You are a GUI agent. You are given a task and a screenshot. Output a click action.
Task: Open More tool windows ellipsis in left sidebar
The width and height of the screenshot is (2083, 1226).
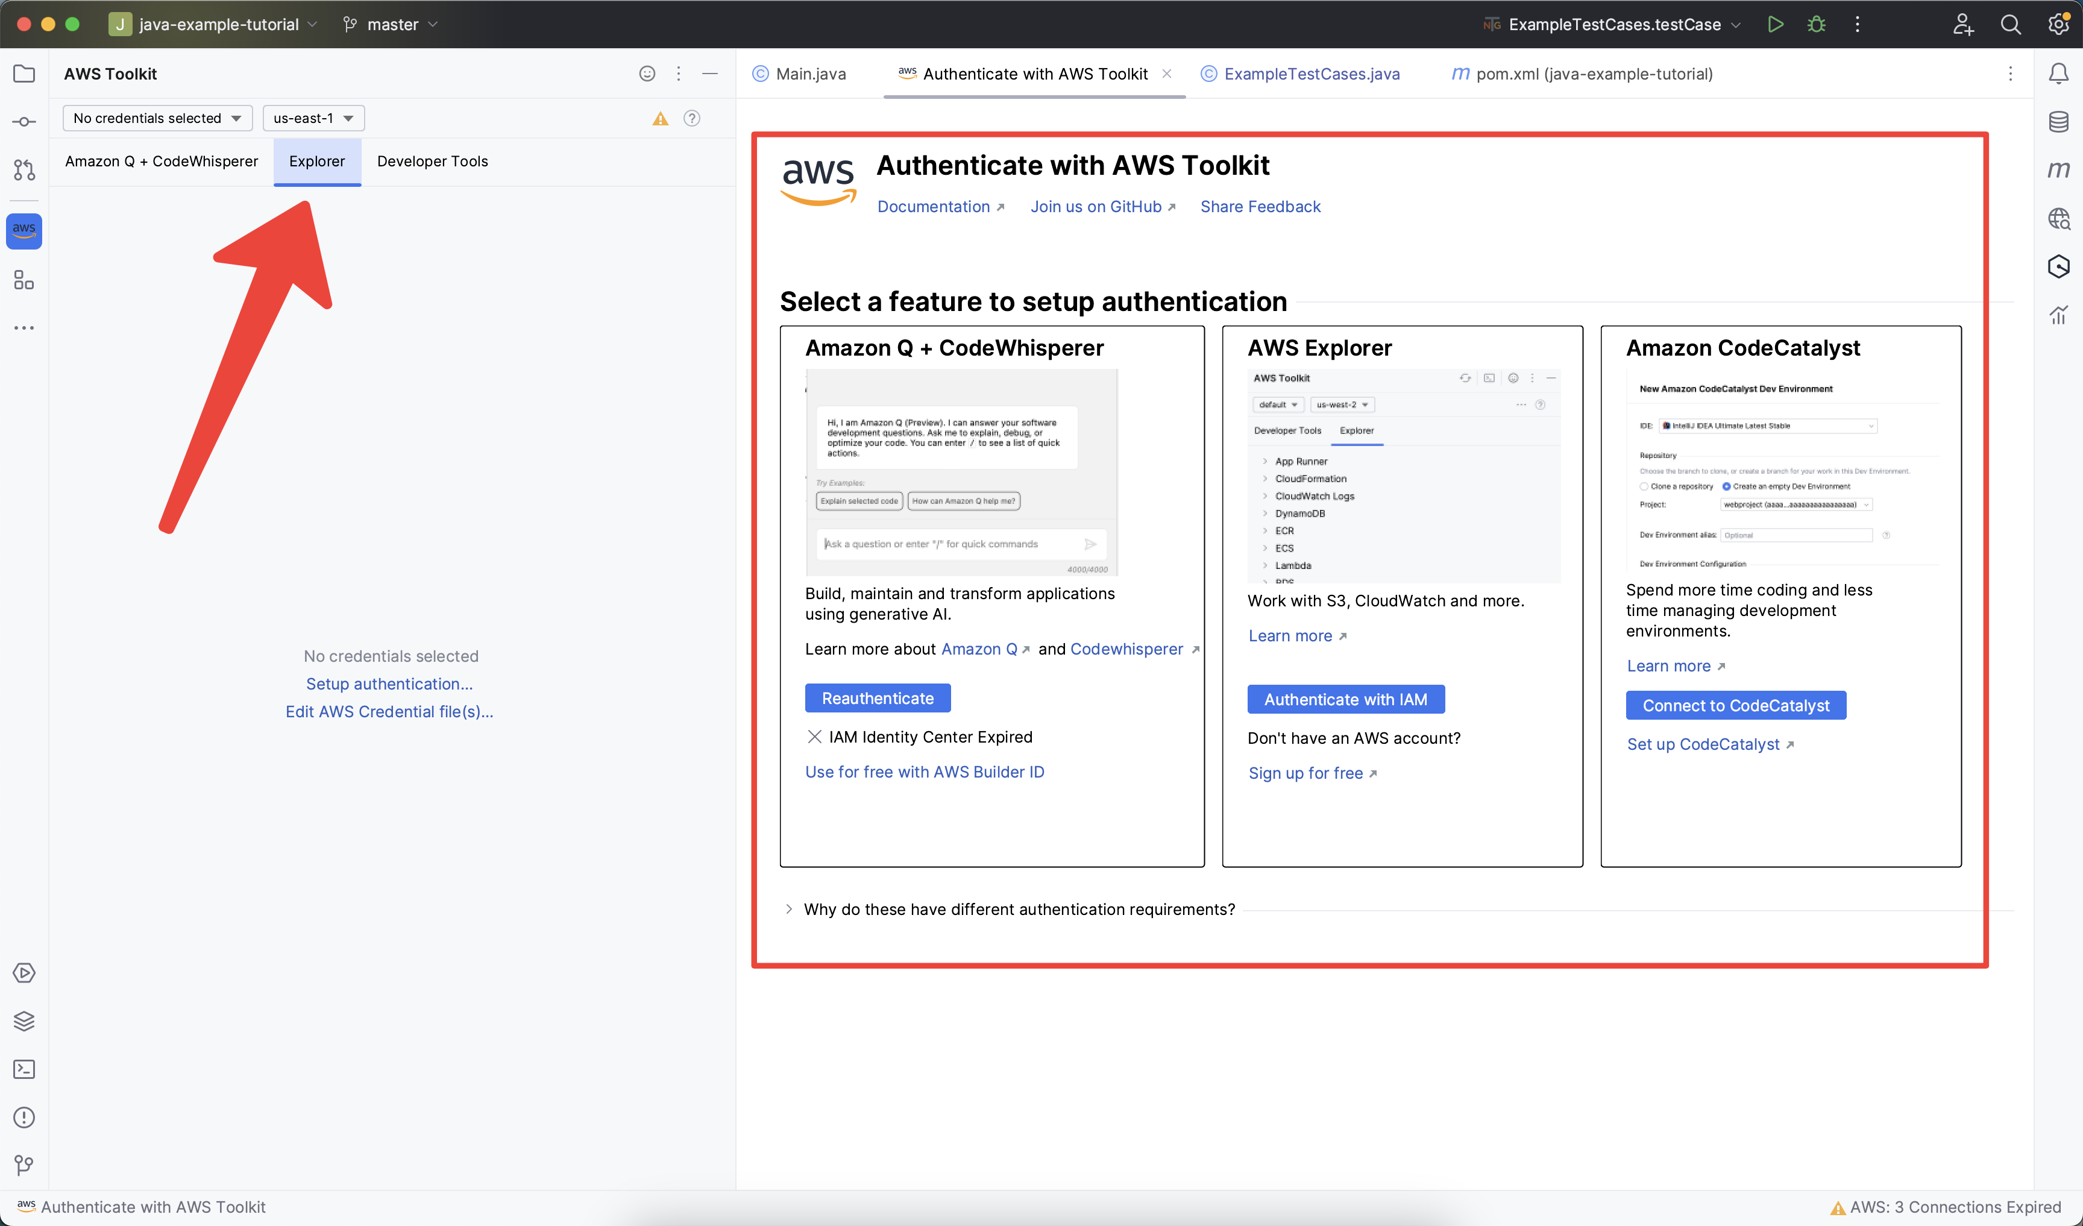point(24,329)
